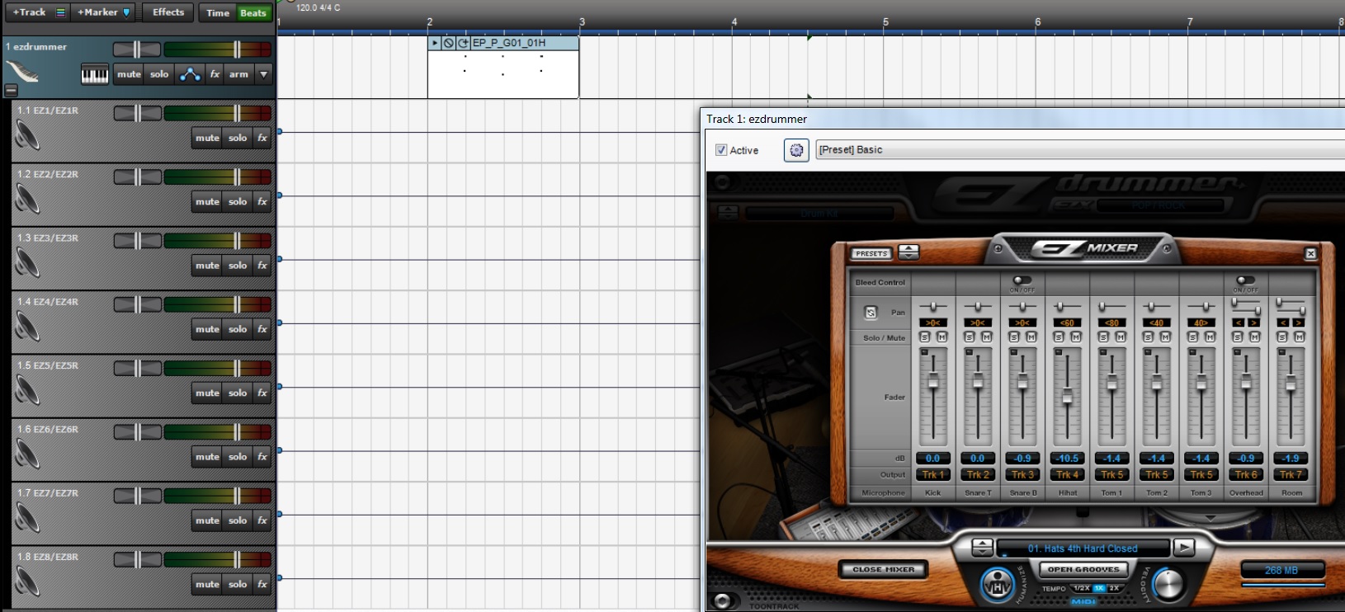
Task: Click the CLOSE MIXER button
Action: (x=884, y=569)
